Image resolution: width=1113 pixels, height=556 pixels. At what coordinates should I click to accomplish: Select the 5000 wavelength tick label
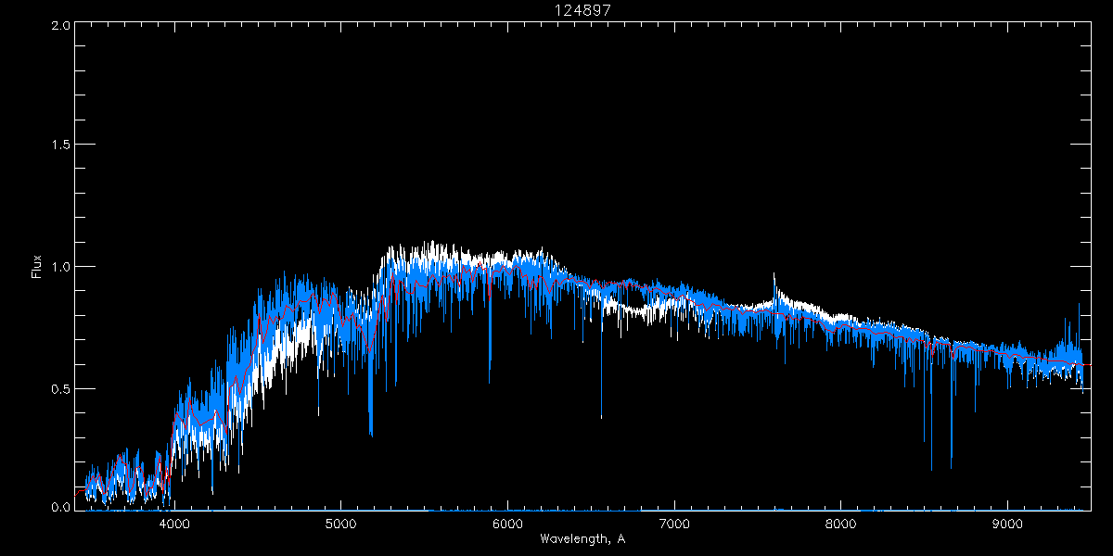340,524
